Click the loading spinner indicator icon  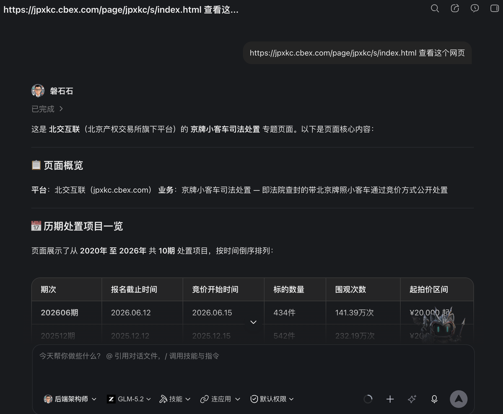[368, 399]
